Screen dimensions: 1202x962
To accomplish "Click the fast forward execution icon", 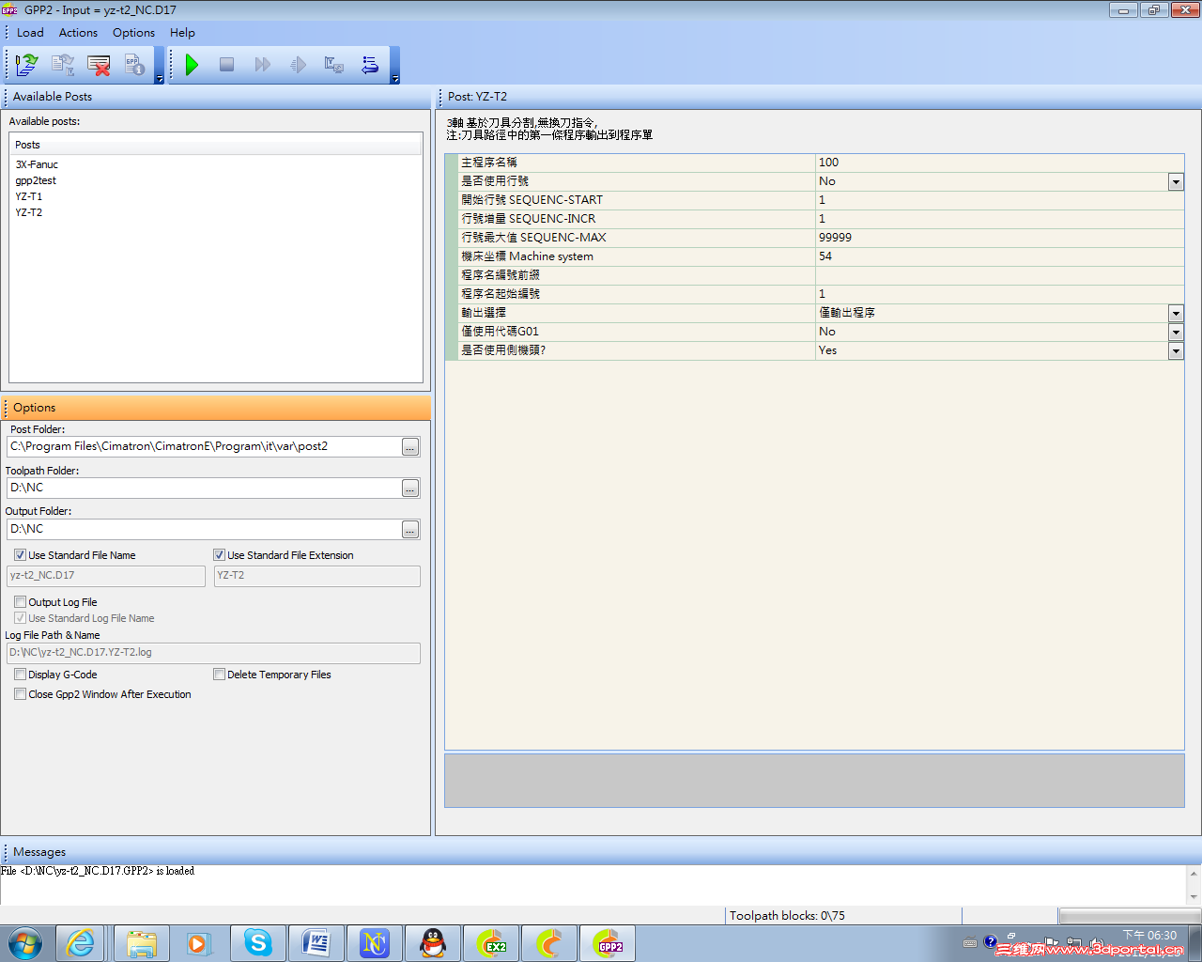I will point(262,65).
